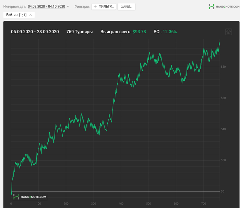Click the 759 Турниры label
The image size is (240, 208).
80,32
